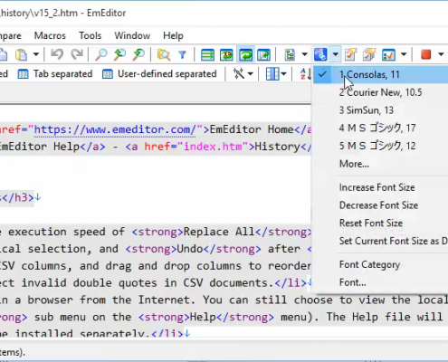The height and width of the screenshot is (362, 448).
Task: Click the Replace All text in the editor
Action: (x=219, y=232)
